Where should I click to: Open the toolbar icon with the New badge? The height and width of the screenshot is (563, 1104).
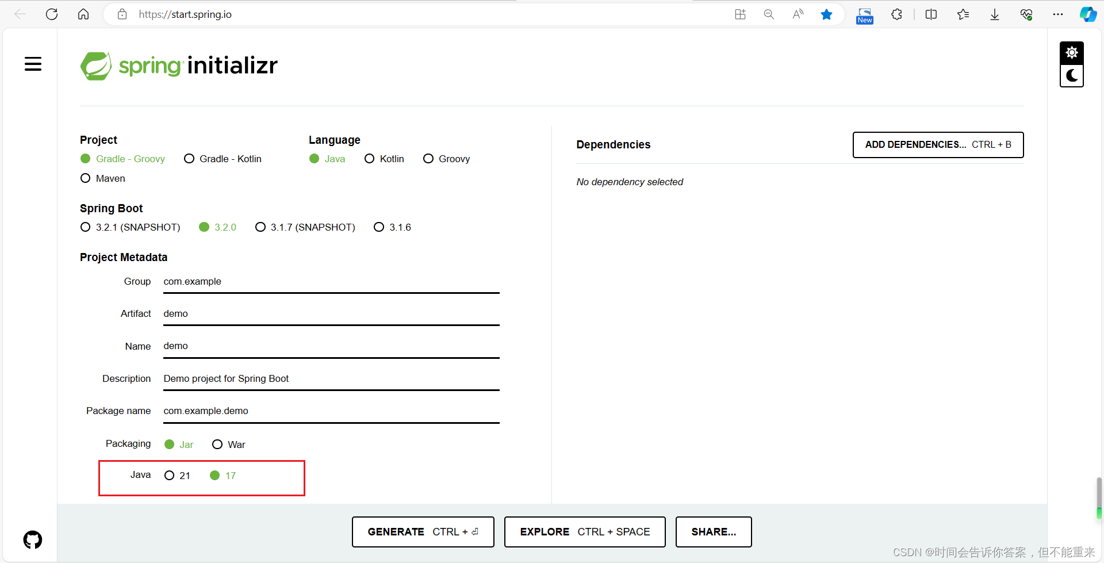point(865,16)
